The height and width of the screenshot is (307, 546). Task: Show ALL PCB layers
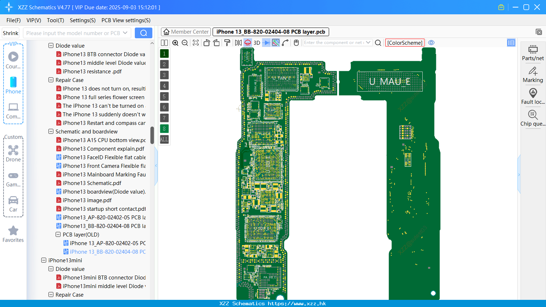(164, 140)
